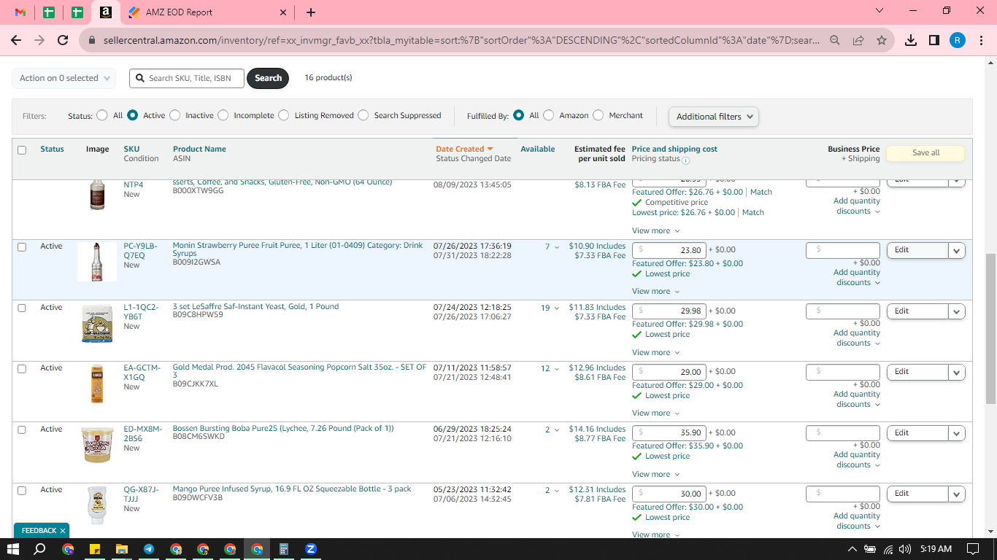The image size is (997, 560).
Task: Open the Windows notification center
Action: [x=973, y=549]
